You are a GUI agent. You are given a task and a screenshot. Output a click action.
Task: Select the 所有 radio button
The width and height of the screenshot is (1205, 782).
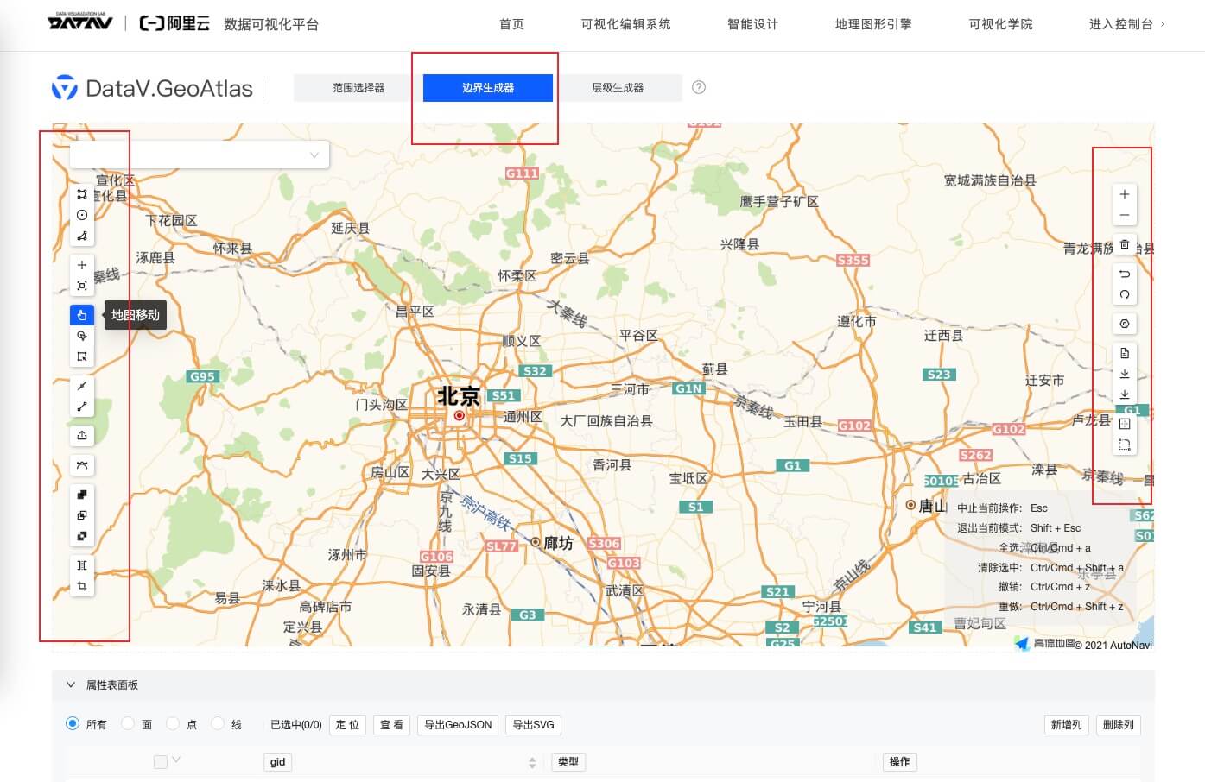tap(73, 723)
